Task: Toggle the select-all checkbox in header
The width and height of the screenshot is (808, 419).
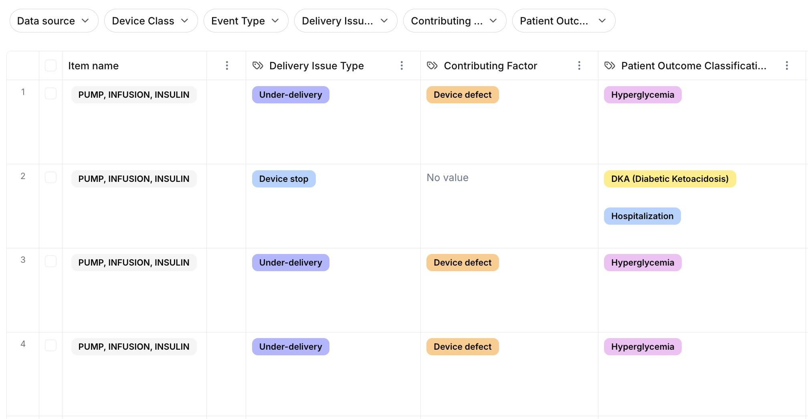Action: [x=50, y=66]
